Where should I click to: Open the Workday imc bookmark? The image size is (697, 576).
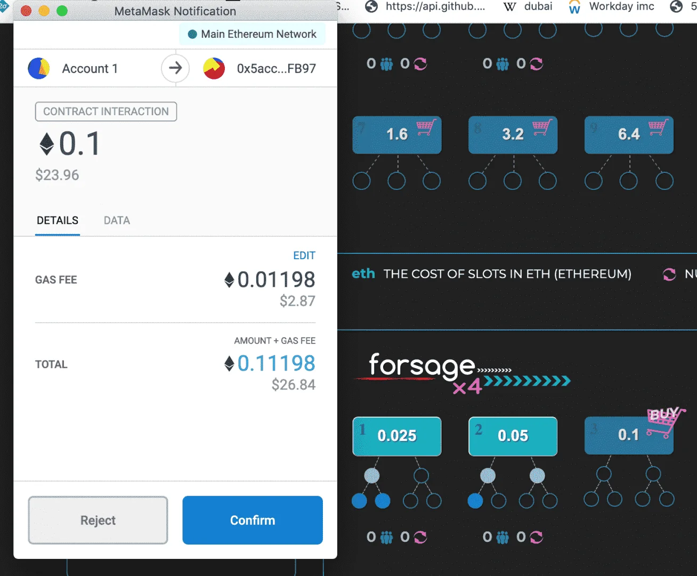pyautogui.click(x=611, y=7)
